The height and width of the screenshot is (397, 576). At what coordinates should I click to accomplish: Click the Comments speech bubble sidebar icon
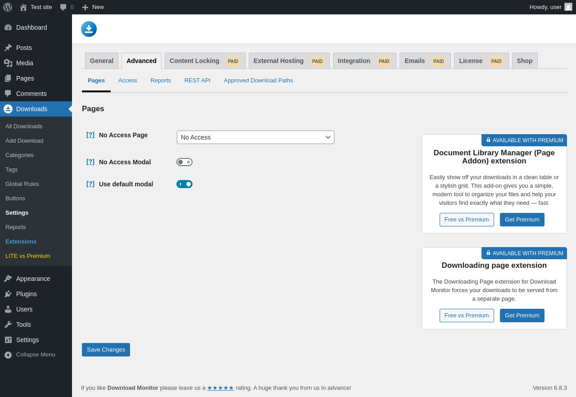tap(8, 94)
